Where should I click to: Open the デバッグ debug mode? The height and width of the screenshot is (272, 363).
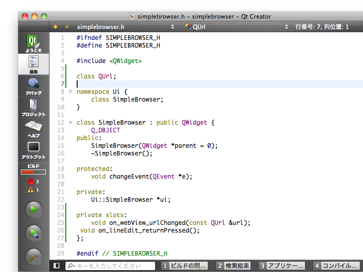34,86
